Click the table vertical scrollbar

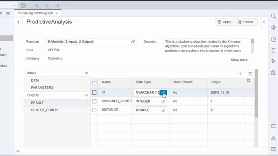click(256, 94)
